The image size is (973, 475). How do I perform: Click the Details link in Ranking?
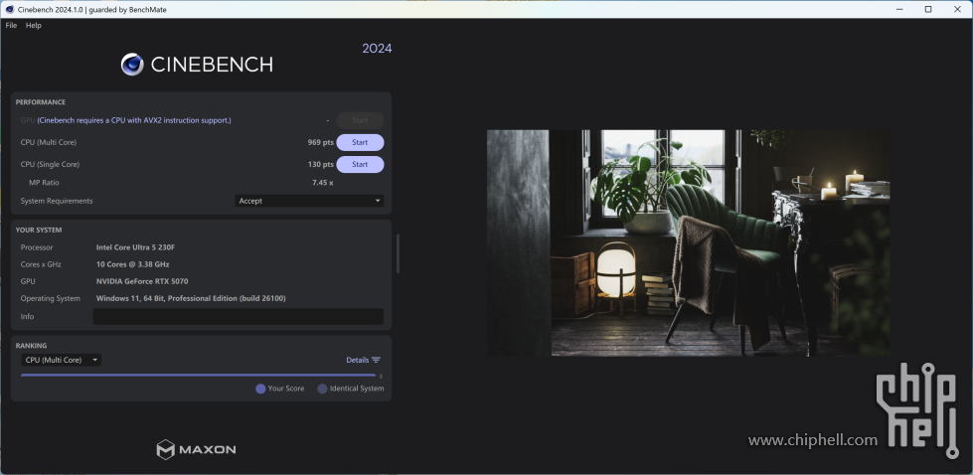(358, 360)
